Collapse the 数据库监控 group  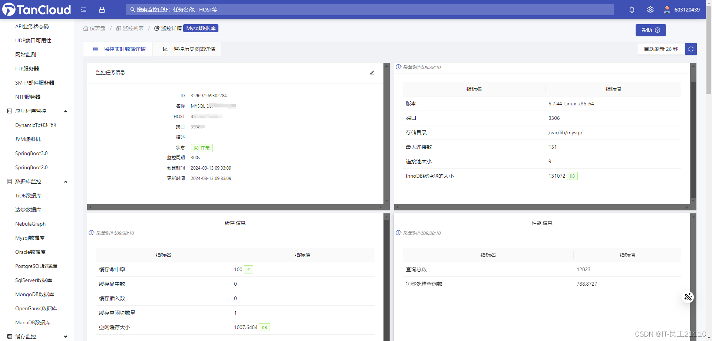click(x=66, y=182)
